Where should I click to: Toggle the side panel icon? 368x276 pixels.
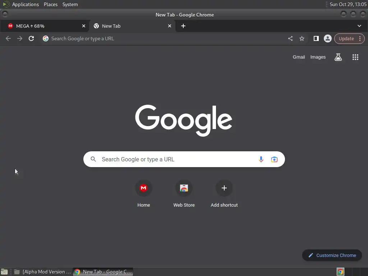316,38
